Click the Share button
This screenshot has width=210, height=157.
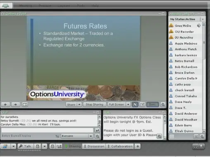(x=71, y=105)
